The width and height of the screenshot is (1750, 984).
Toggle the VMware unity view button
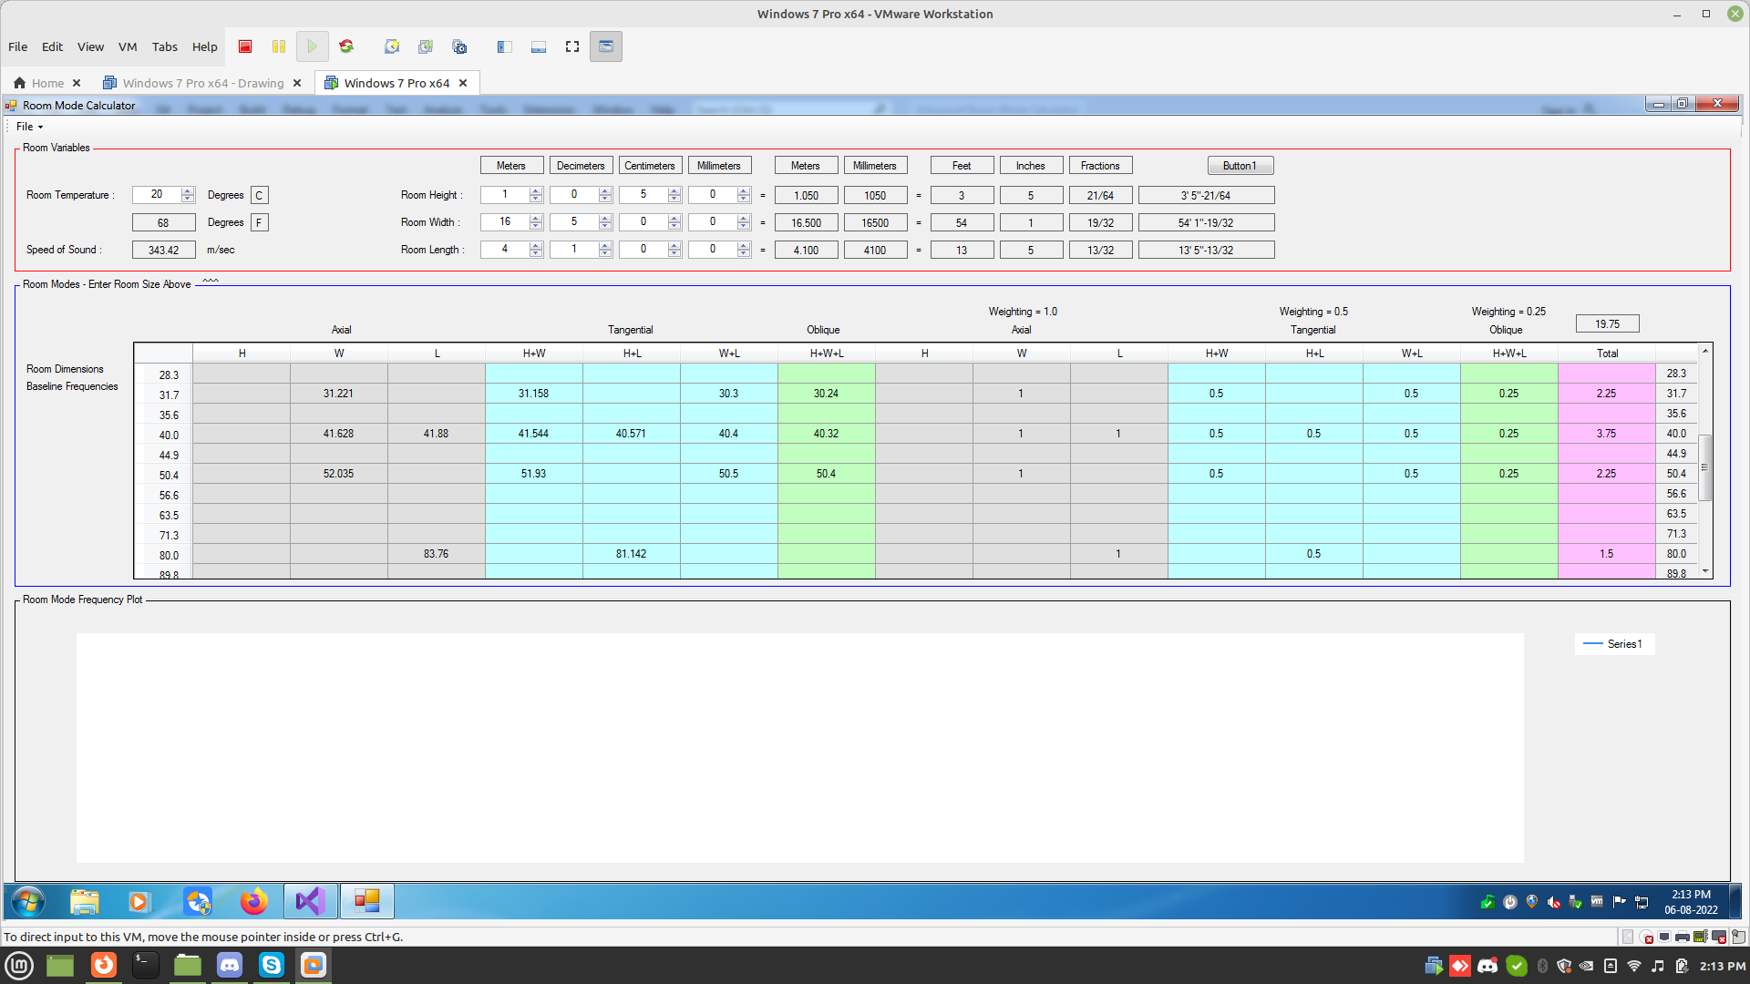606,46
